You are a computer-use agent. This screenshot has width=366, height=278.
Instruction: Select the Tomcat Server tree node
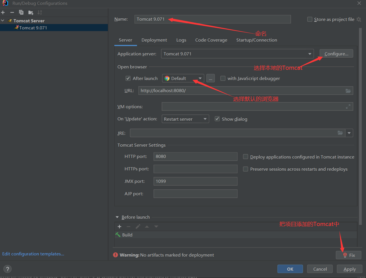click(54, 21)
